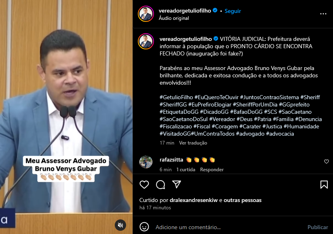Open the header profile picture of vereadorgetuliofilho

pos(146,14)
